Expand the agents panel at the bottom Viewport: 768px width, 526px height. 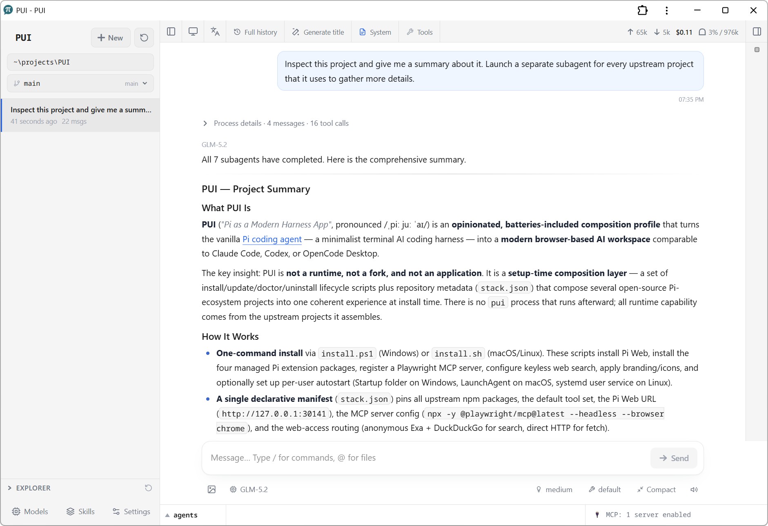pyautogui.click(x=181, y=515)
